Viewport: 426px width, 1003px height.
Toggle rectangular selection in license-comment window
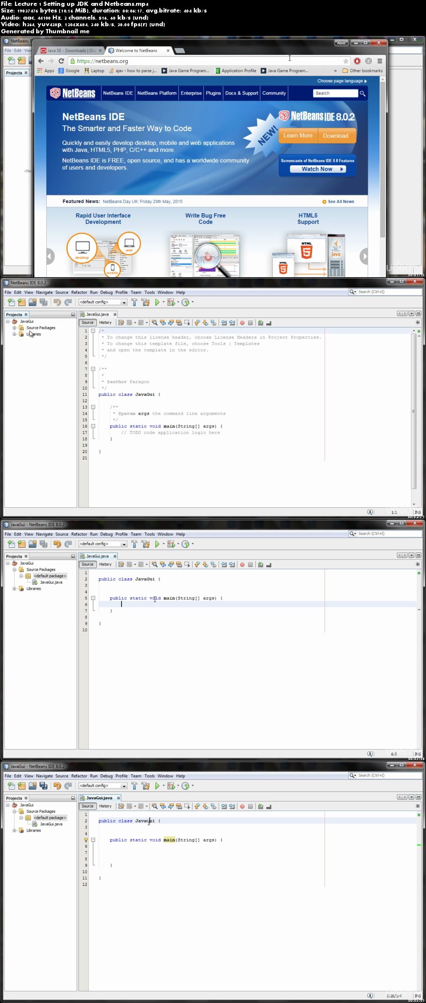[x=187, y=323]
